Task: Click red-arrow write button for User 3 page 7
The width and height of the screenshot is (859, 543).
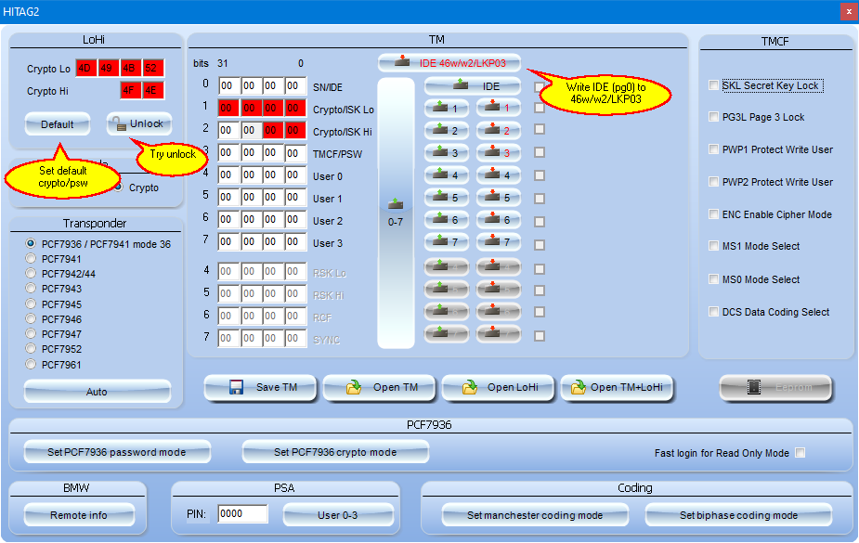Action: (x=499, y=242)
